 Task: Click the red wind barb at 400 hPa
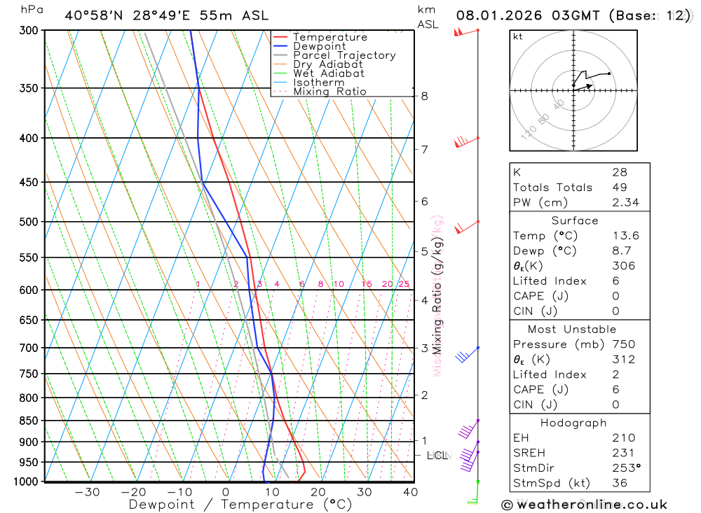[466, 142]
